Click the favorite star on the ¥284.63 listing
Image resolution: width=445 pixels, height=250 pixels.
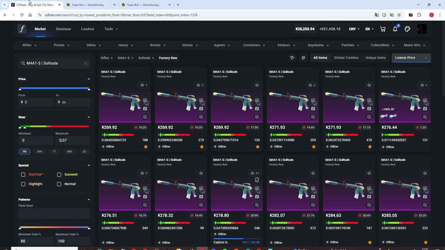370,242
